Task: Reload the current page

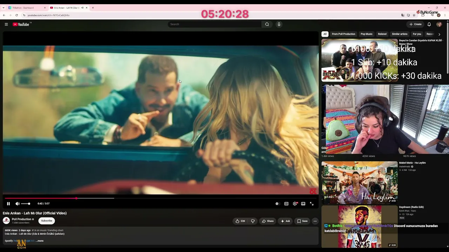Action: pyautogui.click(x=16, y=15)
